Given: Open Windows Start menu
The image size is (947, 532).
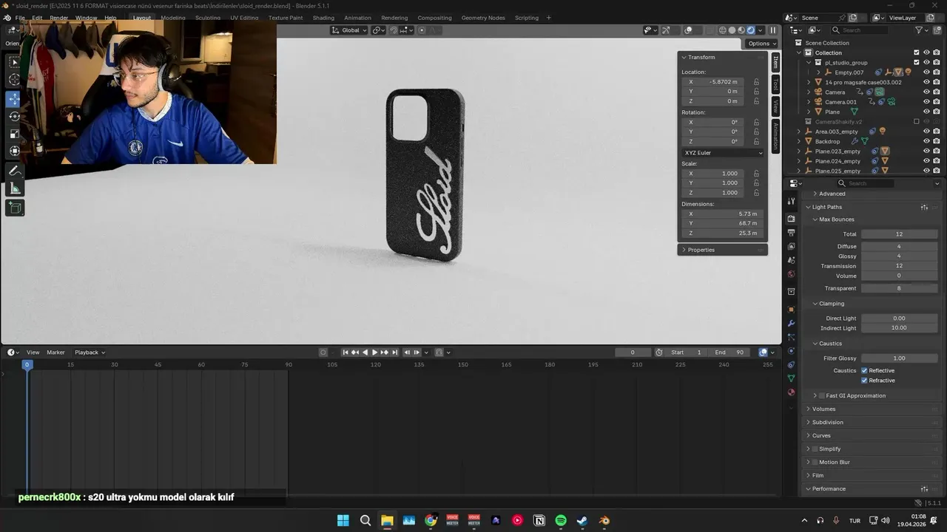Looking at the screenshot, I should coord(343,521).
